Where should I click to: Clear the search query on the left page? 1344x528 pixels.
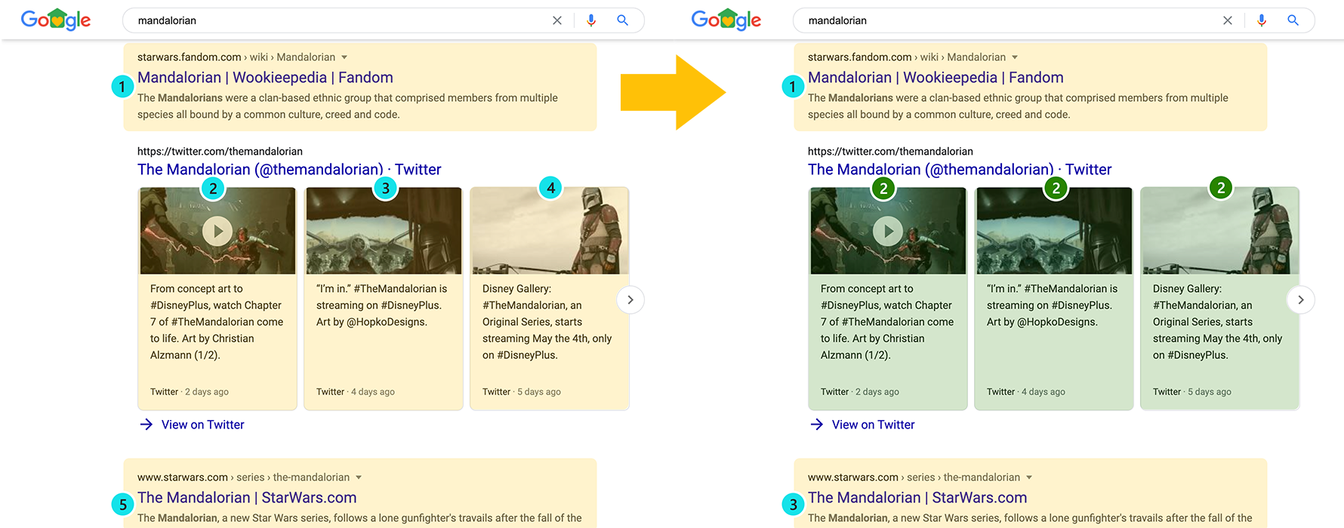(x=557, y=20)
